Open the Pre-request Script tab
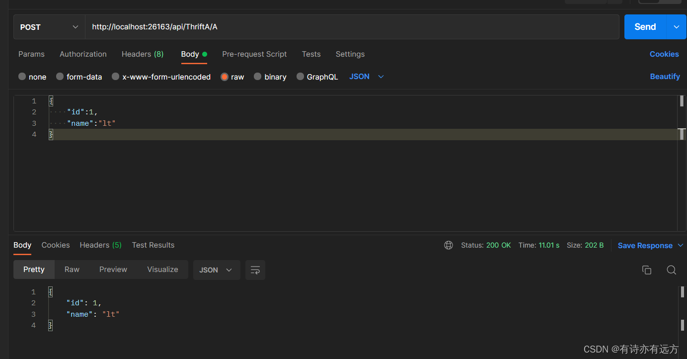 coord(254,54)
